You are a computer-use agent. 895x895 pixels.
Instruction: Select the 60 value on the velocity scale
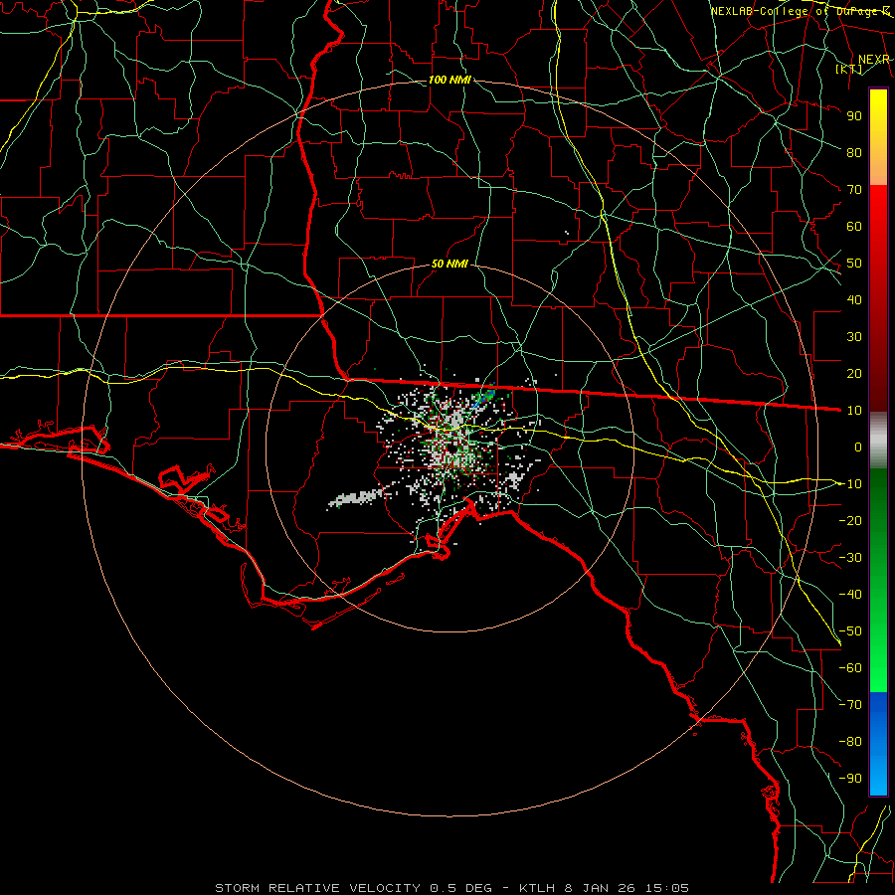pos(854,226)
